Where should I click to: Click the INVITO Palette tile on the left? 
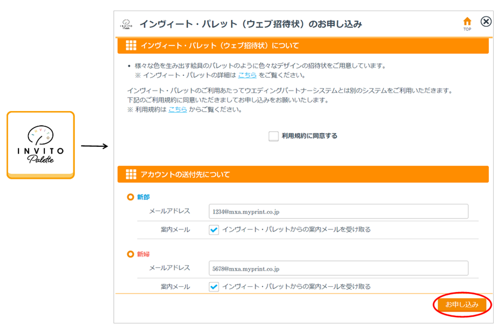coord(41,145)
